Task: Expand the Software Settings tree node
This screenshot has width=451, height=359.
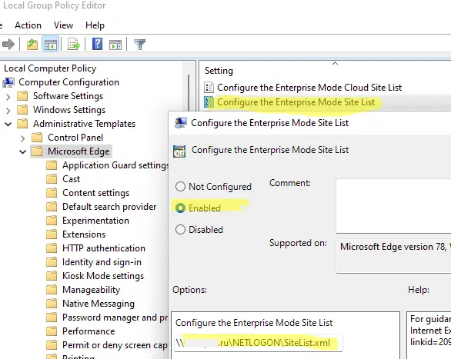Action: tap(8, 97)
